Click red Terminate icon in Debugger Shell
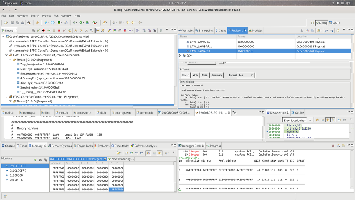355x200 pixels. click(333, 146)
